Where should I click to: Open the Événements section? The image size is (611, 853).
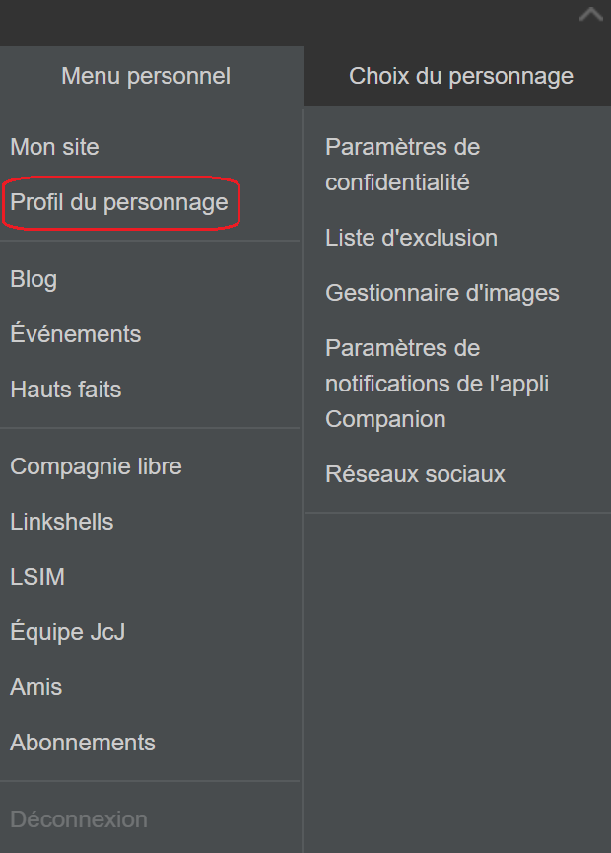pyautogui.click(x=76, y=334)
